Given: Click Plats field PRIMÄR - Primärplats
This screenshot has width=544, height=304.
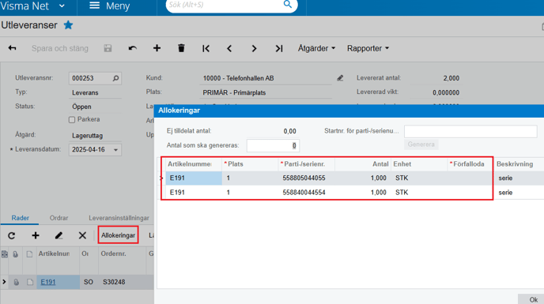Looking at the screenshot, I should point(266,93).
